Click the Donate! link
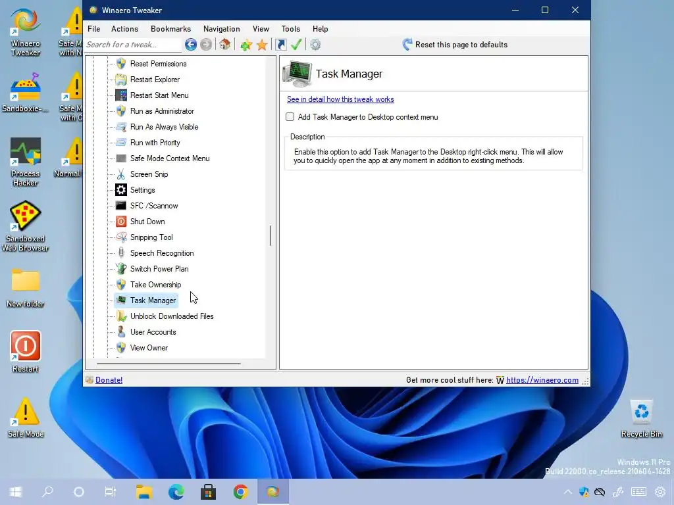This screenshot has width=674, height=505. (x=109, y=380)
